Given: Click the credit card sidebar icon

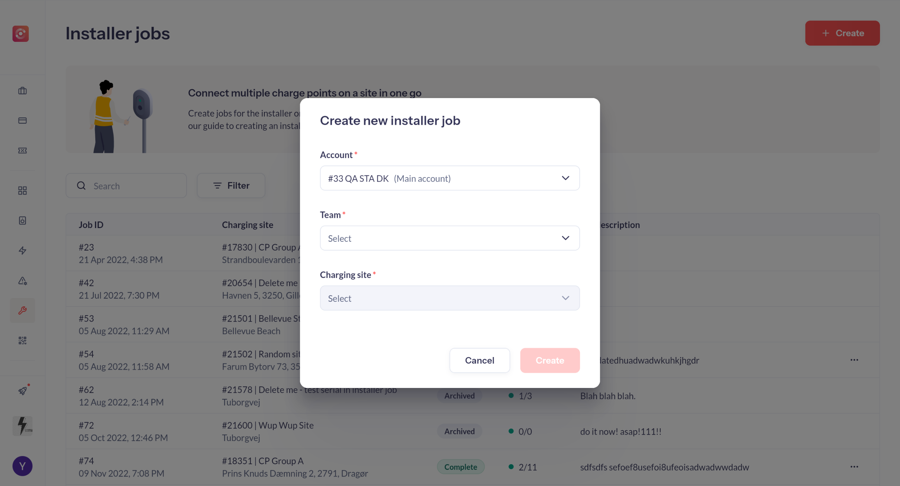Looking at the screenshot, I should click(x=22, y=121).
